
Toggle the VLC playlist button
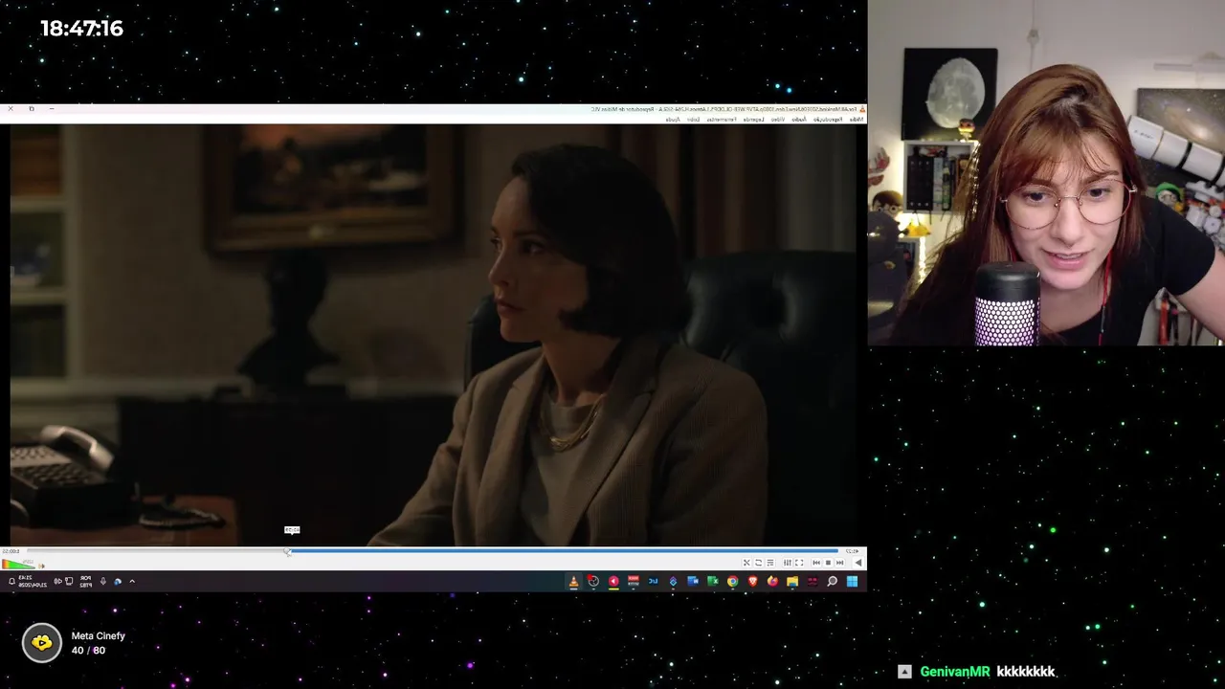click(769, 563)
